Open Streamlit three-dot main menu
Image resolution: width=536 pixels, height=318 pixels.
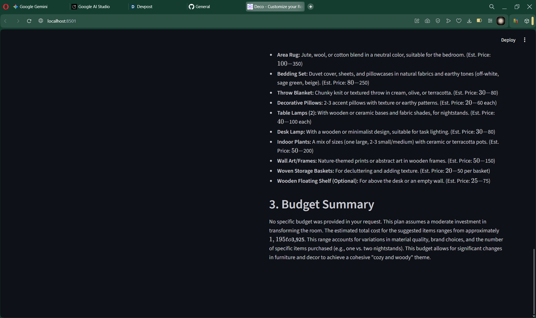(525, 40)
